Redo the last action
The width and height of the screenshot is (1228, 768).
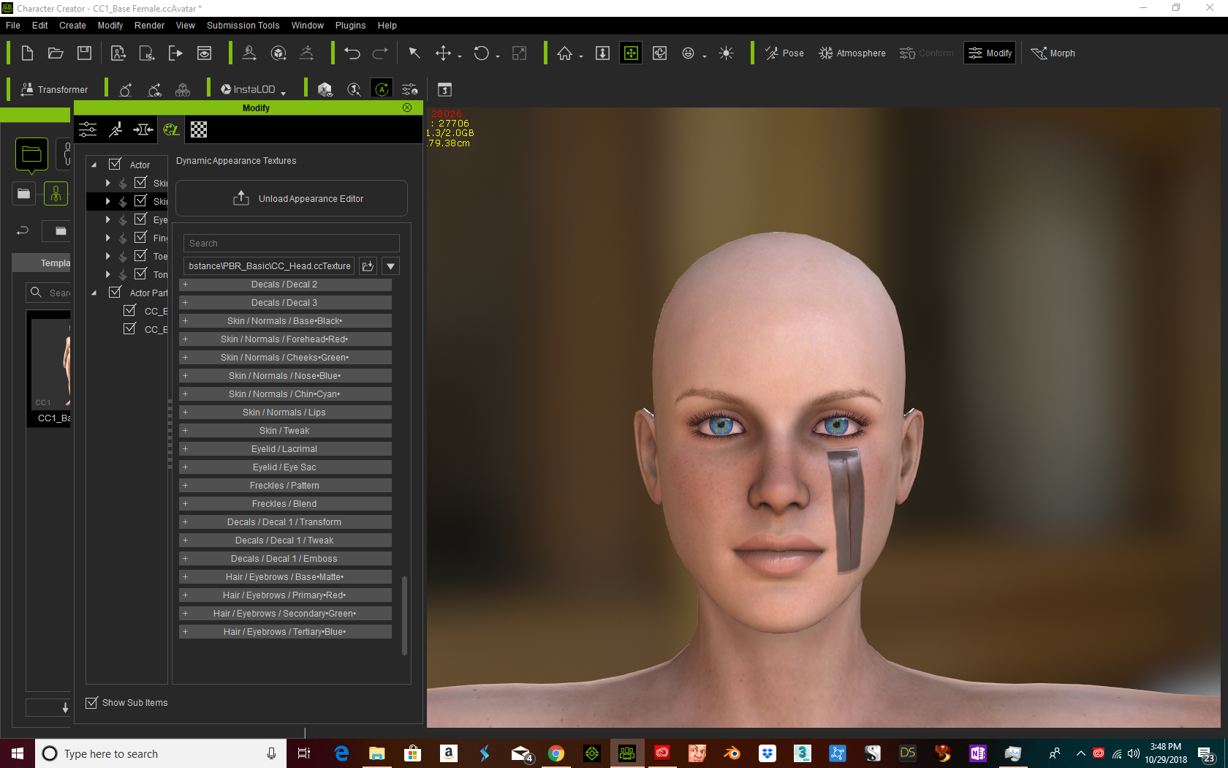click(x=380, y=53)
